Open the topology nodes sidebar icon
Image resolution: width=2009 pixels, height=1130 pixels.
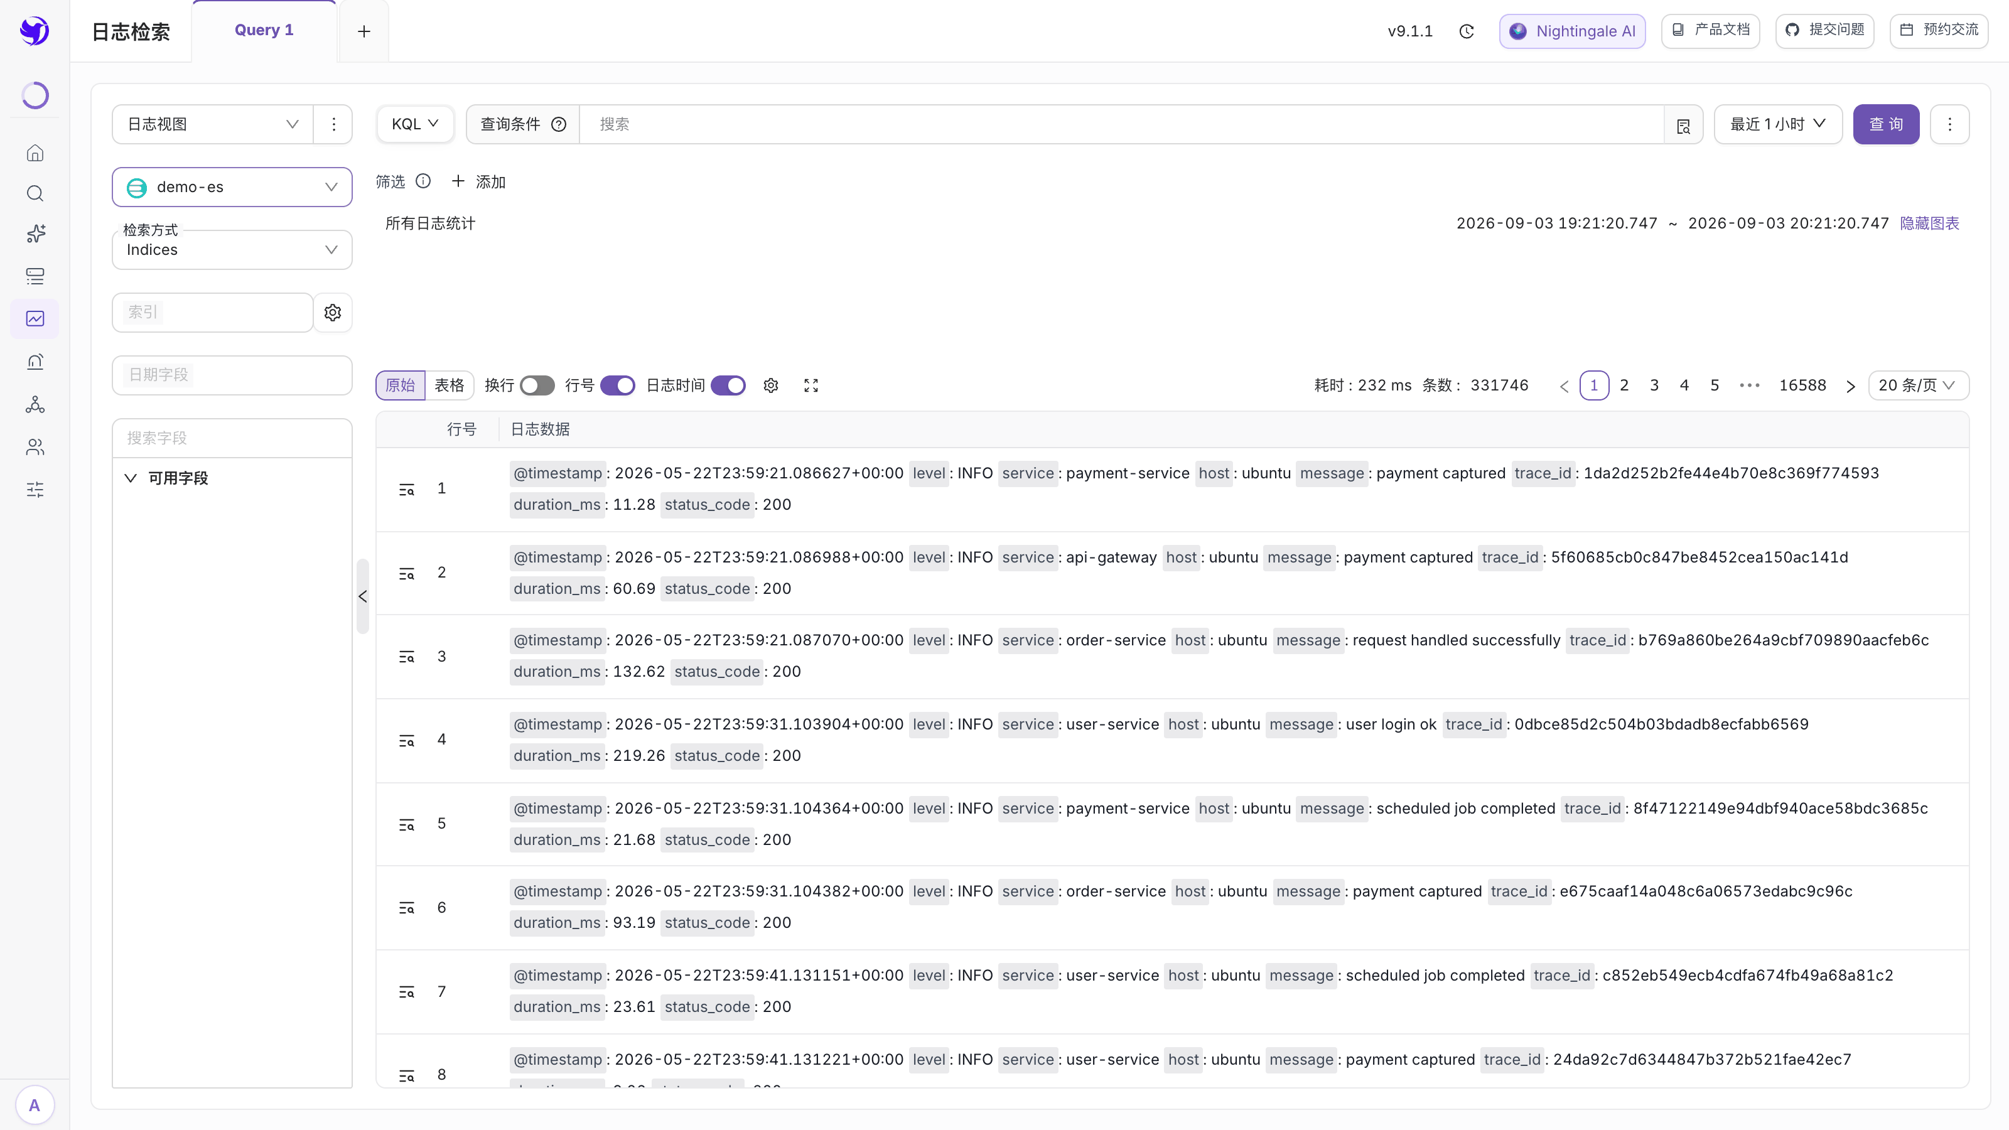35,405
